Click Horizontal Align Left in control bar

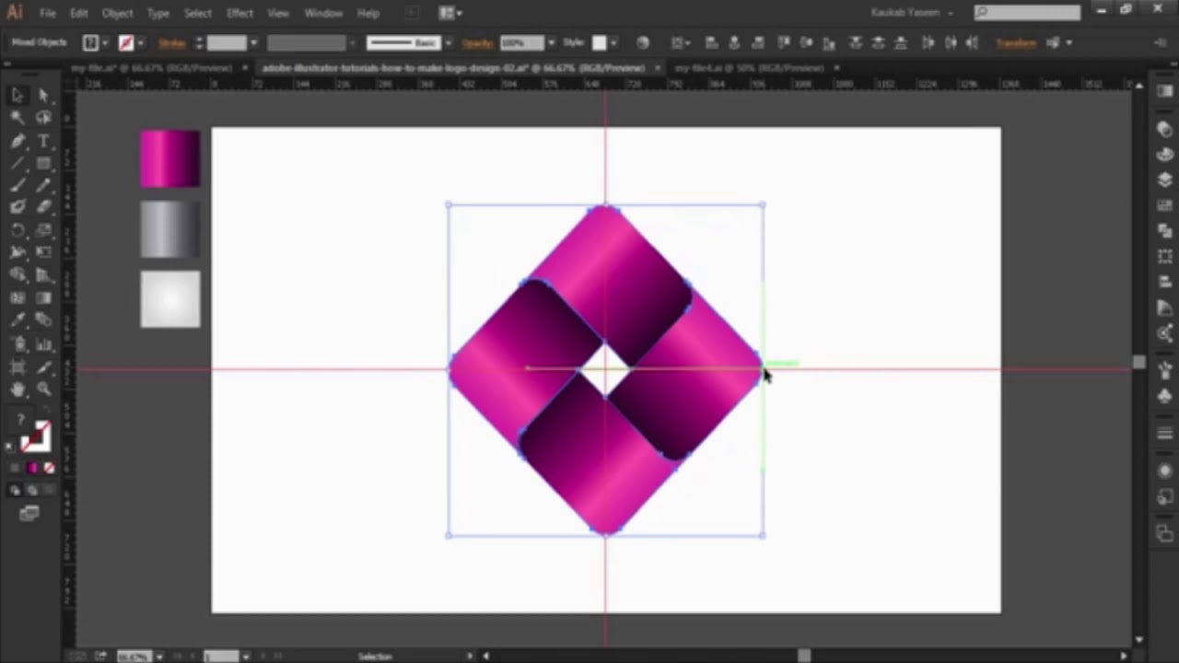coord(711,42)
